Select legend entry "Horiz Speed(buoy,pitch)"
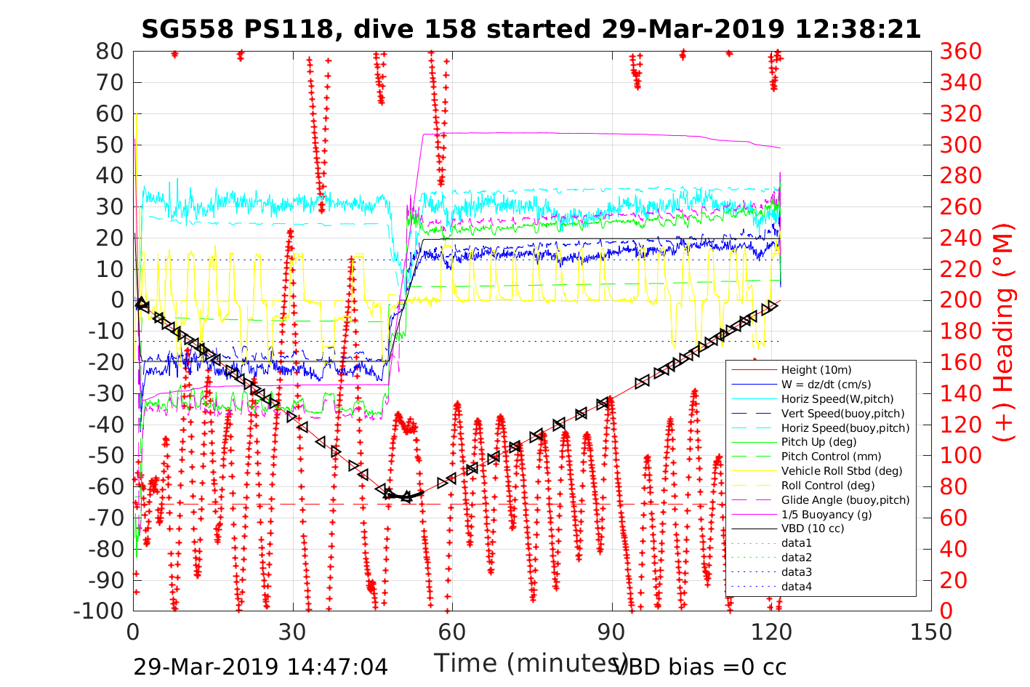Viewport: 1030px width, 687px height. (x=845, y=428)
